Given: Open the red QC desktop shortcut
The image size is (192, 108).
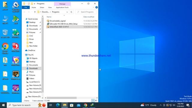Looking at the screenshot, I should [x=16, y=47].
